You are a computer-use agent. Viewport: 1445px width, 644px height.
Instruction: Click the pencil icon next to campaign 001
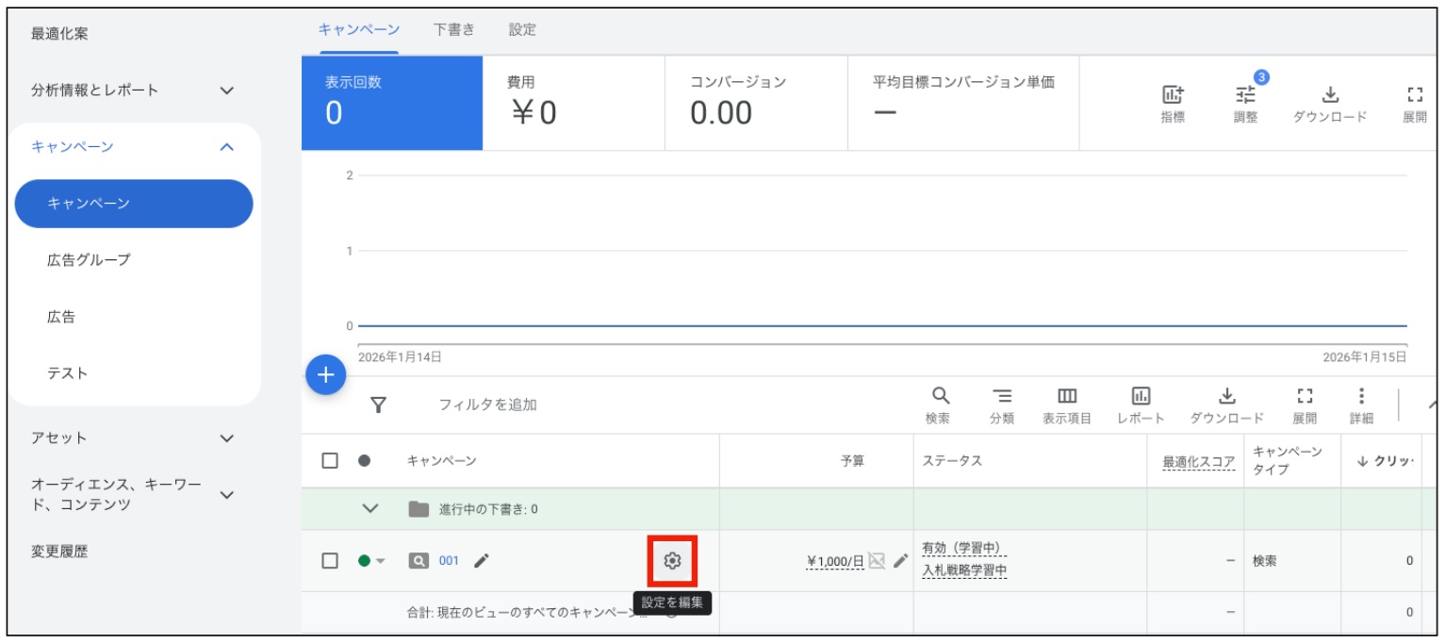[x=482, y=561]
